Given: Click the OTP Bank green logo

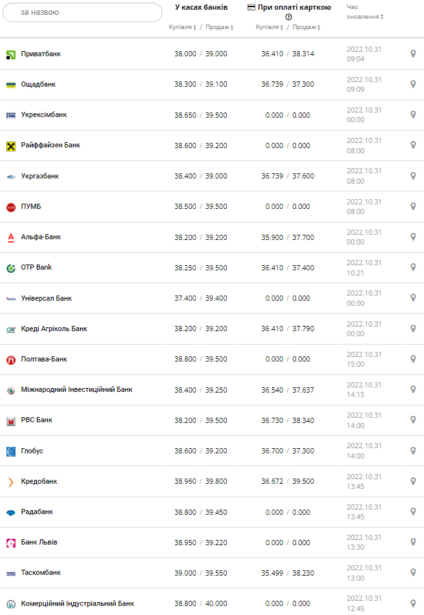Looking at the screenshot, I should pyautogui.click(x=11, y=268).
